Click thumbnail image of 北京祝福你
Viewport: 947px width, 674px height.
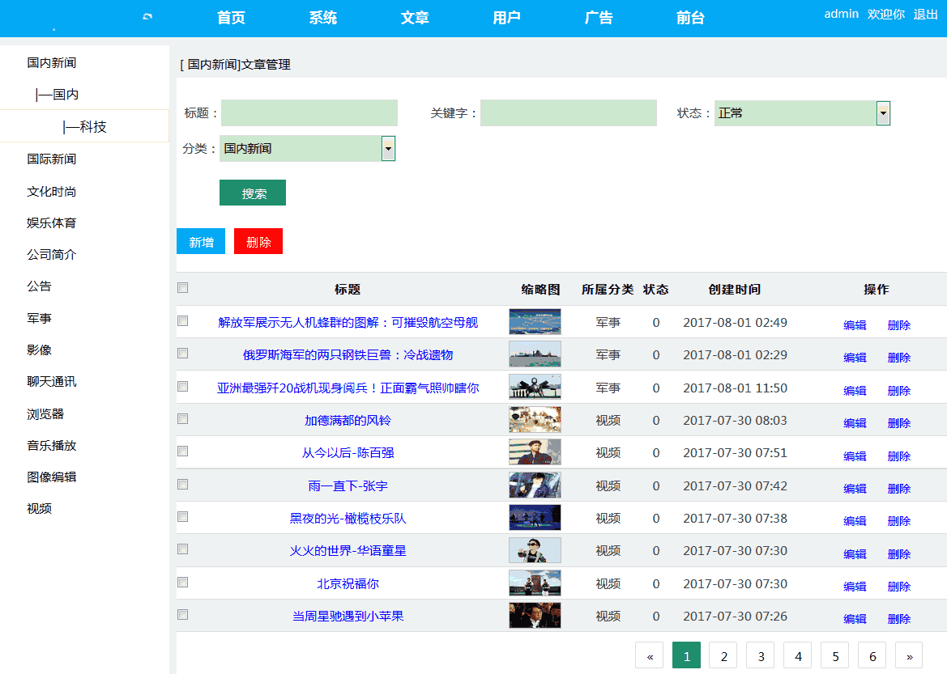click(535, 583)
